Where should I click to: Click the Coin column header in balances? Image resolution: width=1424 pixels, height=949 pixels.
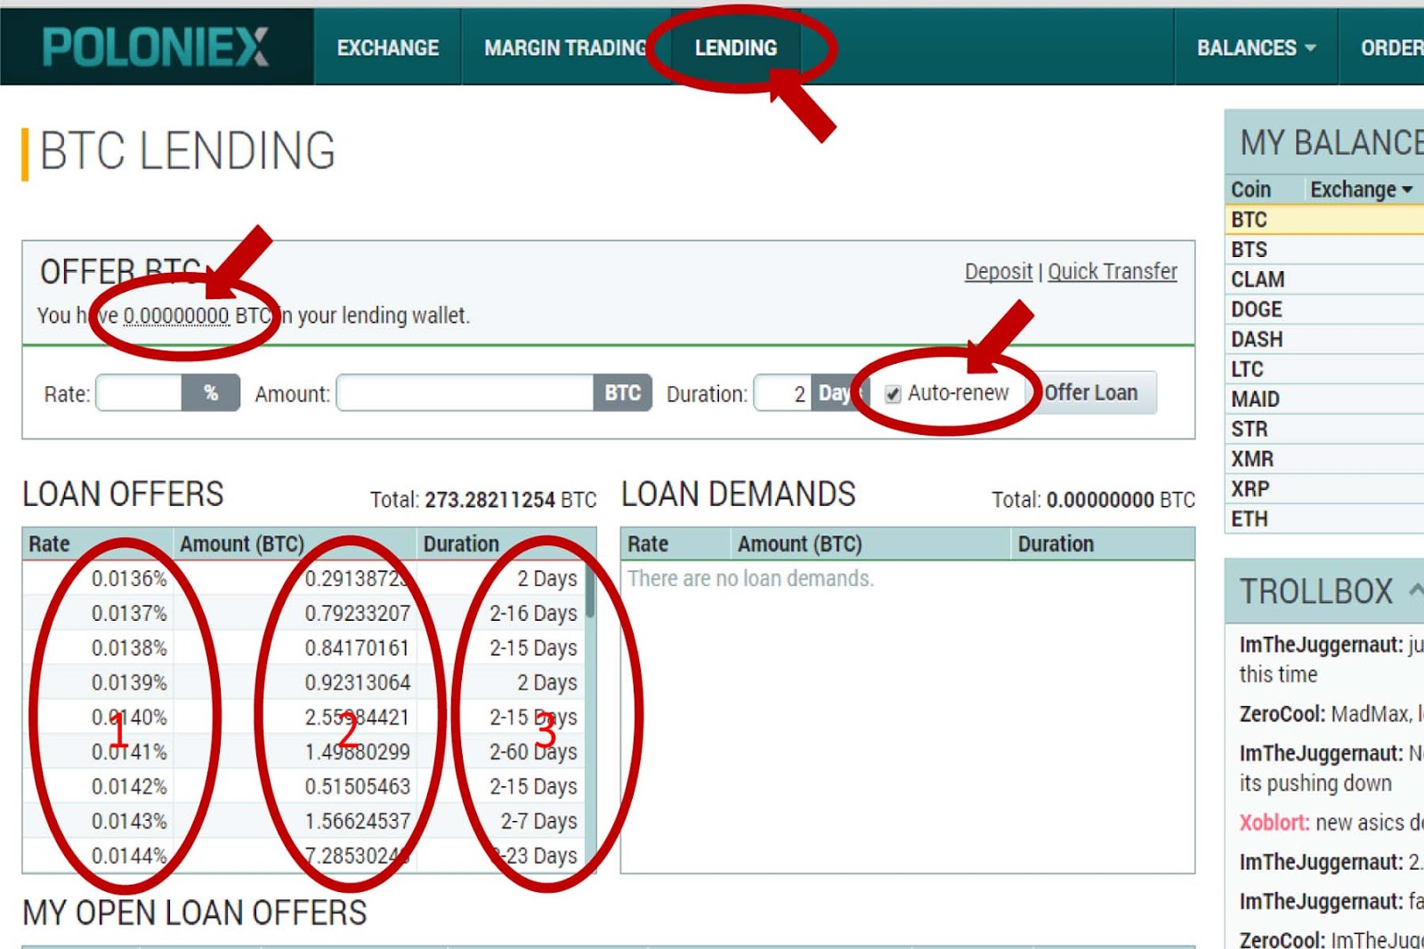1250,189
